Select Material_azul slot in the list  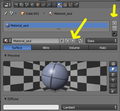click(x=56, y=25)
